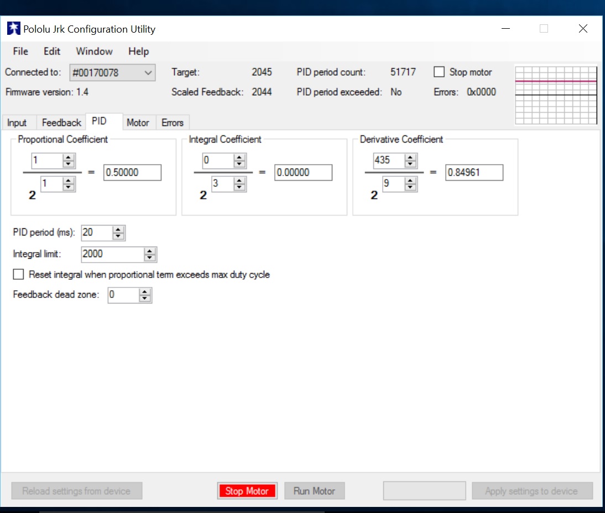Increase the PID period with up arrow
This screenshot has width=605, height=513.
pos(118,229)
